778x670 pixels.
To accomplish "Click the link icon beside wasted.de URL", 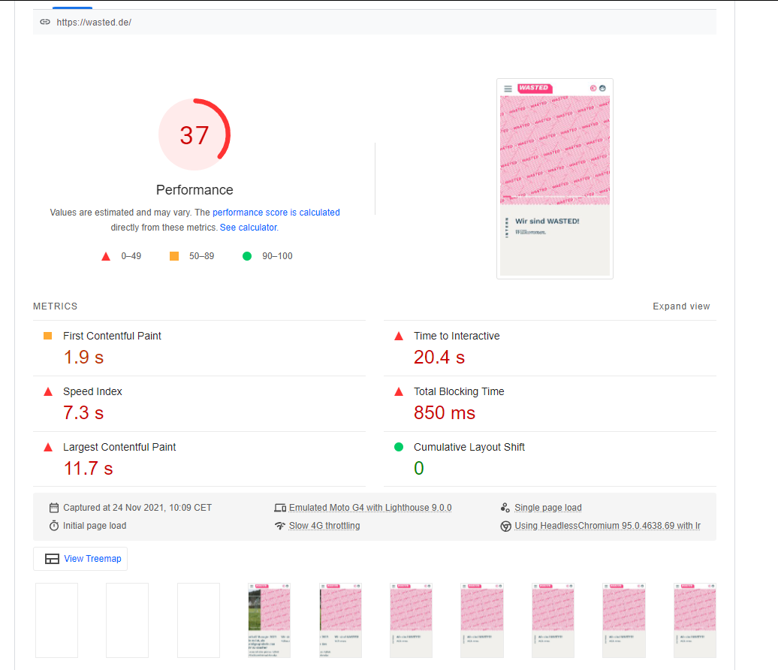I will click(x=45, y=22).
